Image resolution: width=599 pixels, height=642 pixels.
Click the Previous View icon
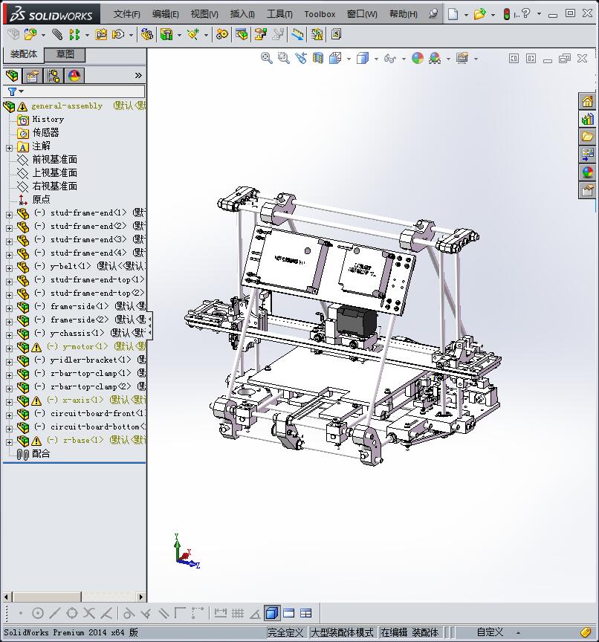[301, 58]
